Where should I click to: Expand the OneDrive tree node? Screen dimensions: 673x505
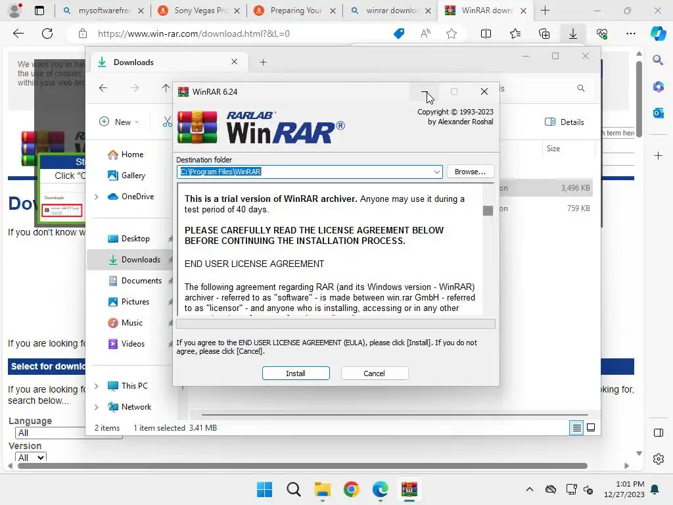(x=97, y=197)
